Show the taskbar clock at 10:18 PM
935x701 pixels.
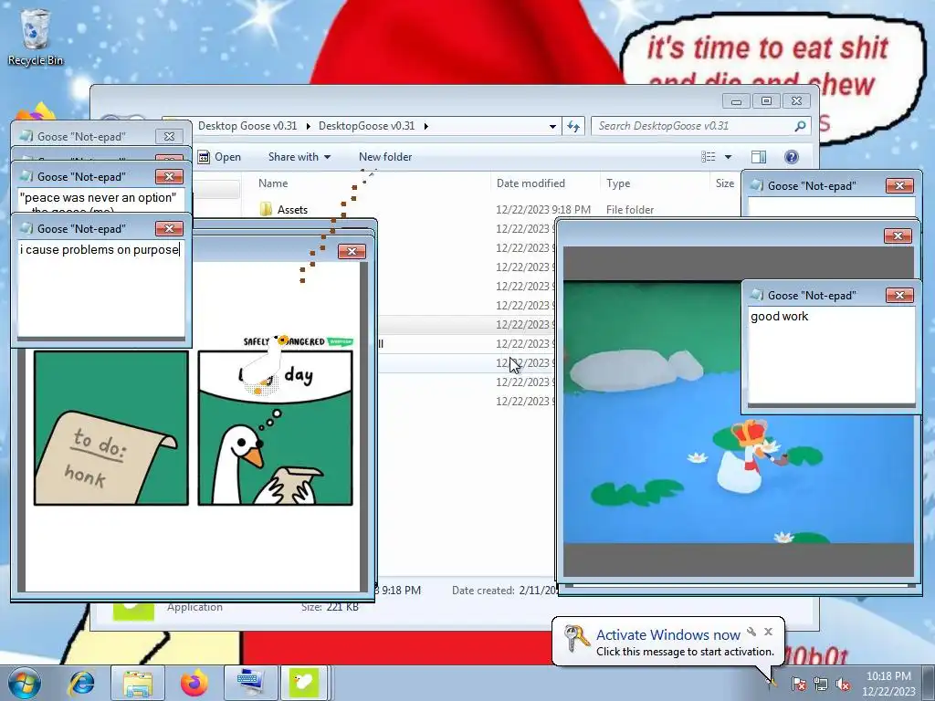coord(888,684)
